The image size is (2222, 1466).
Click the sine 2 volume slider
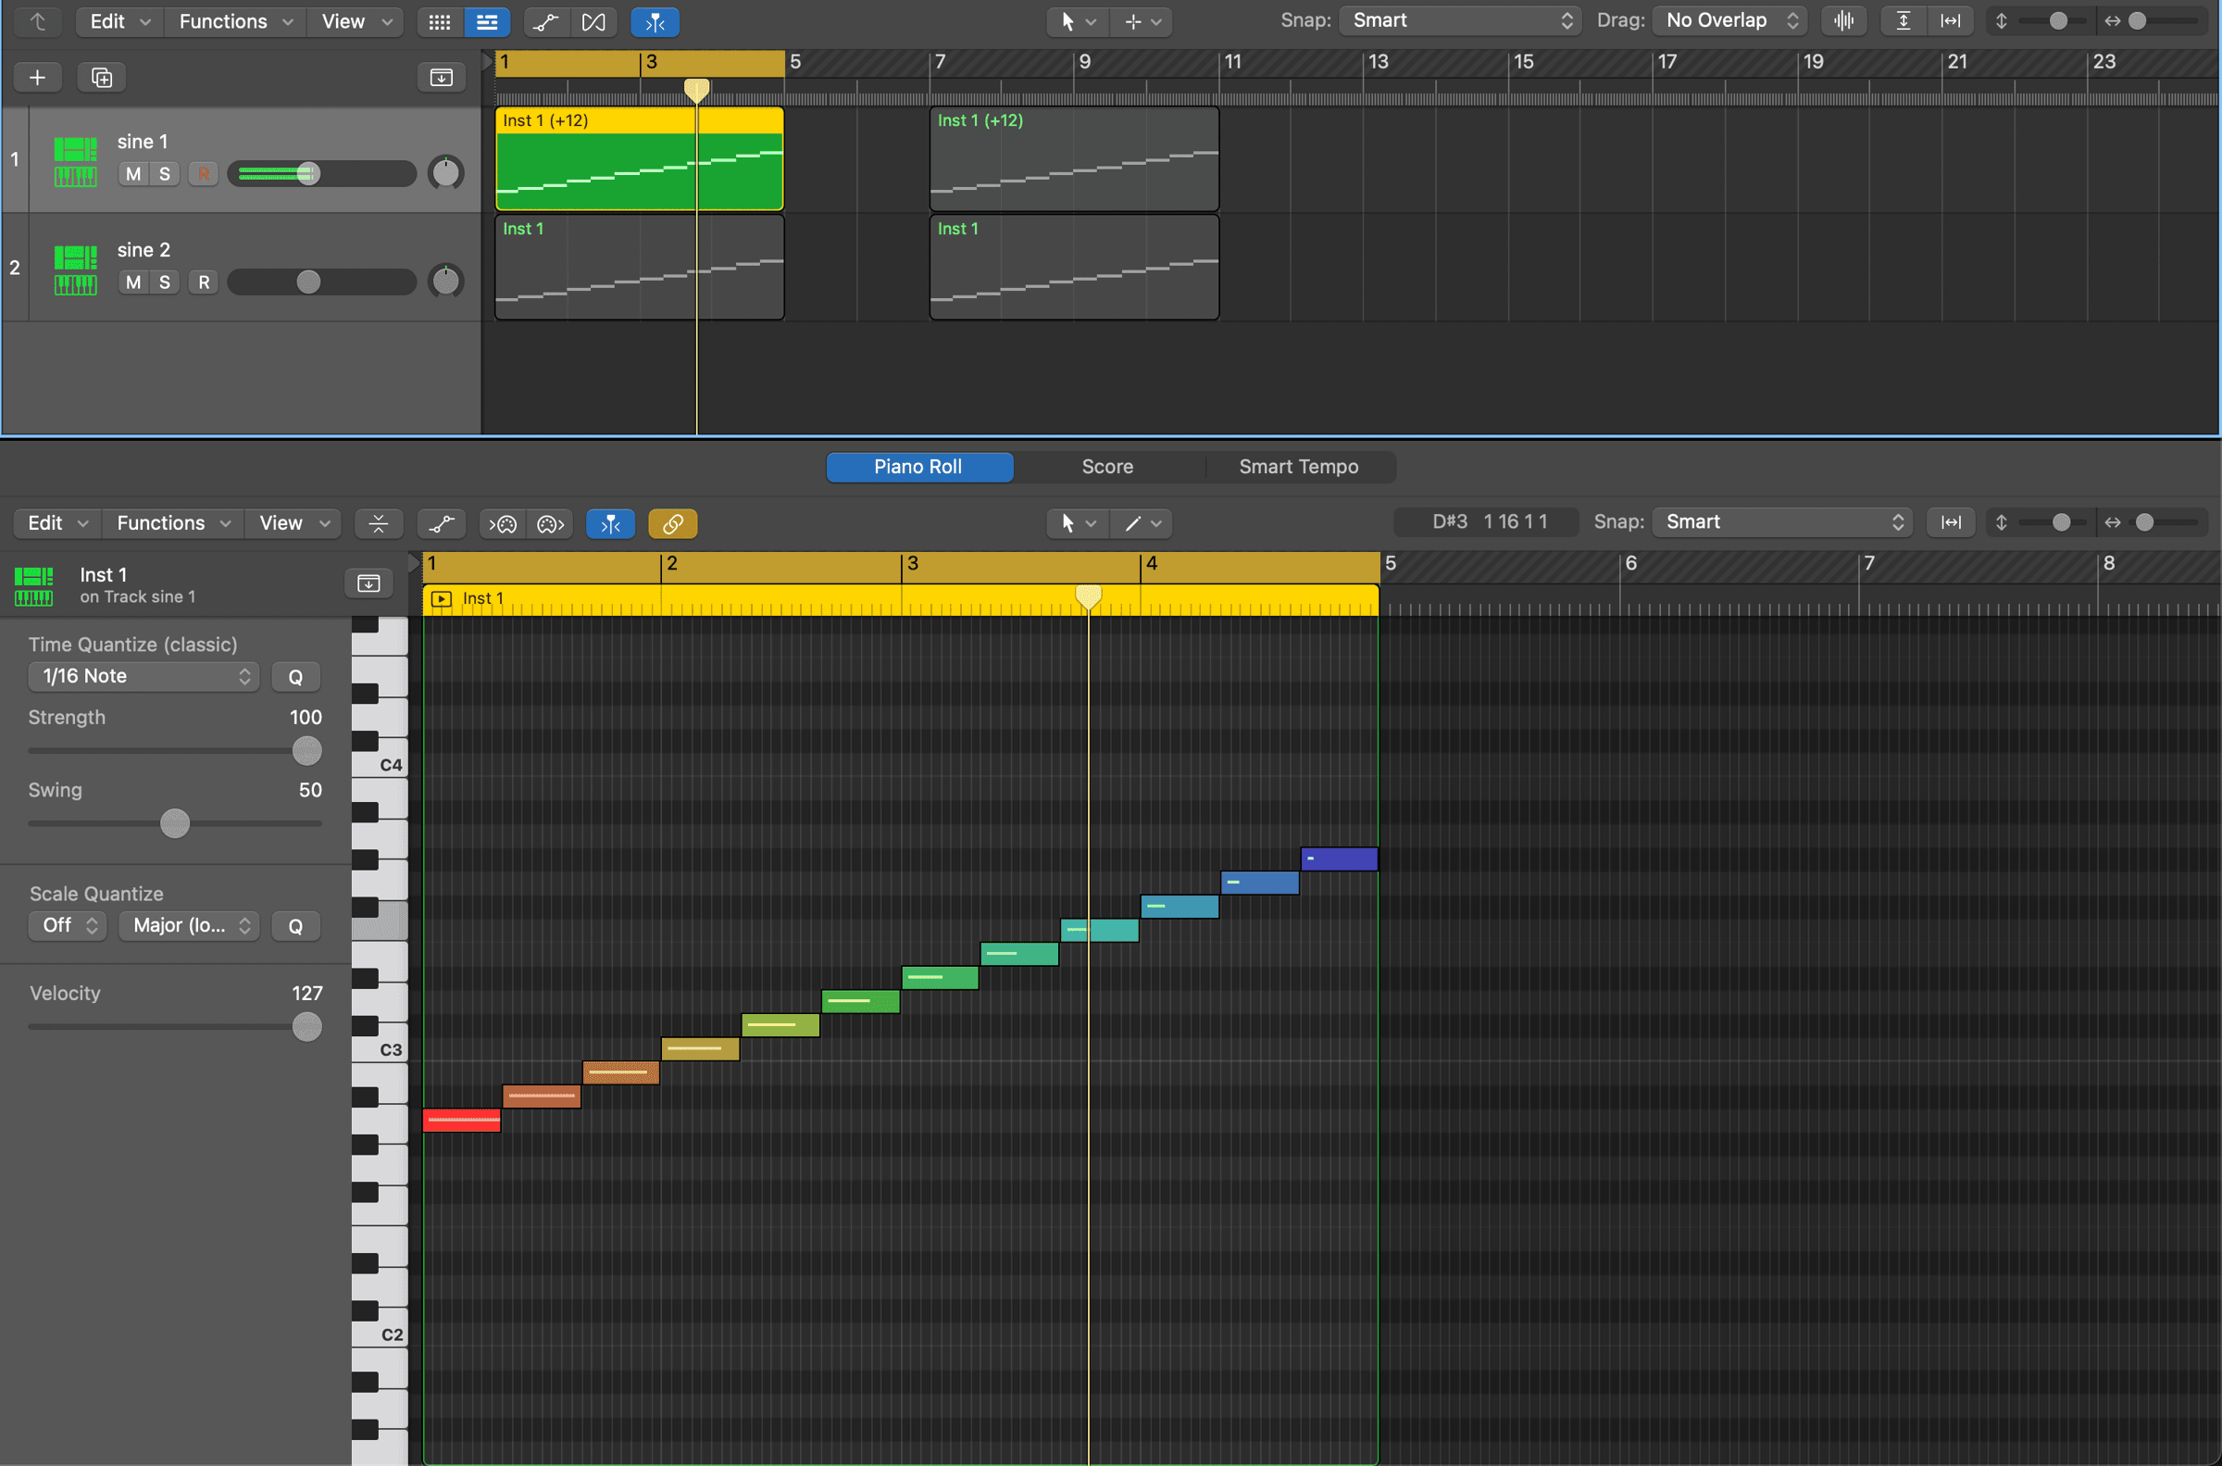[321, 282]
